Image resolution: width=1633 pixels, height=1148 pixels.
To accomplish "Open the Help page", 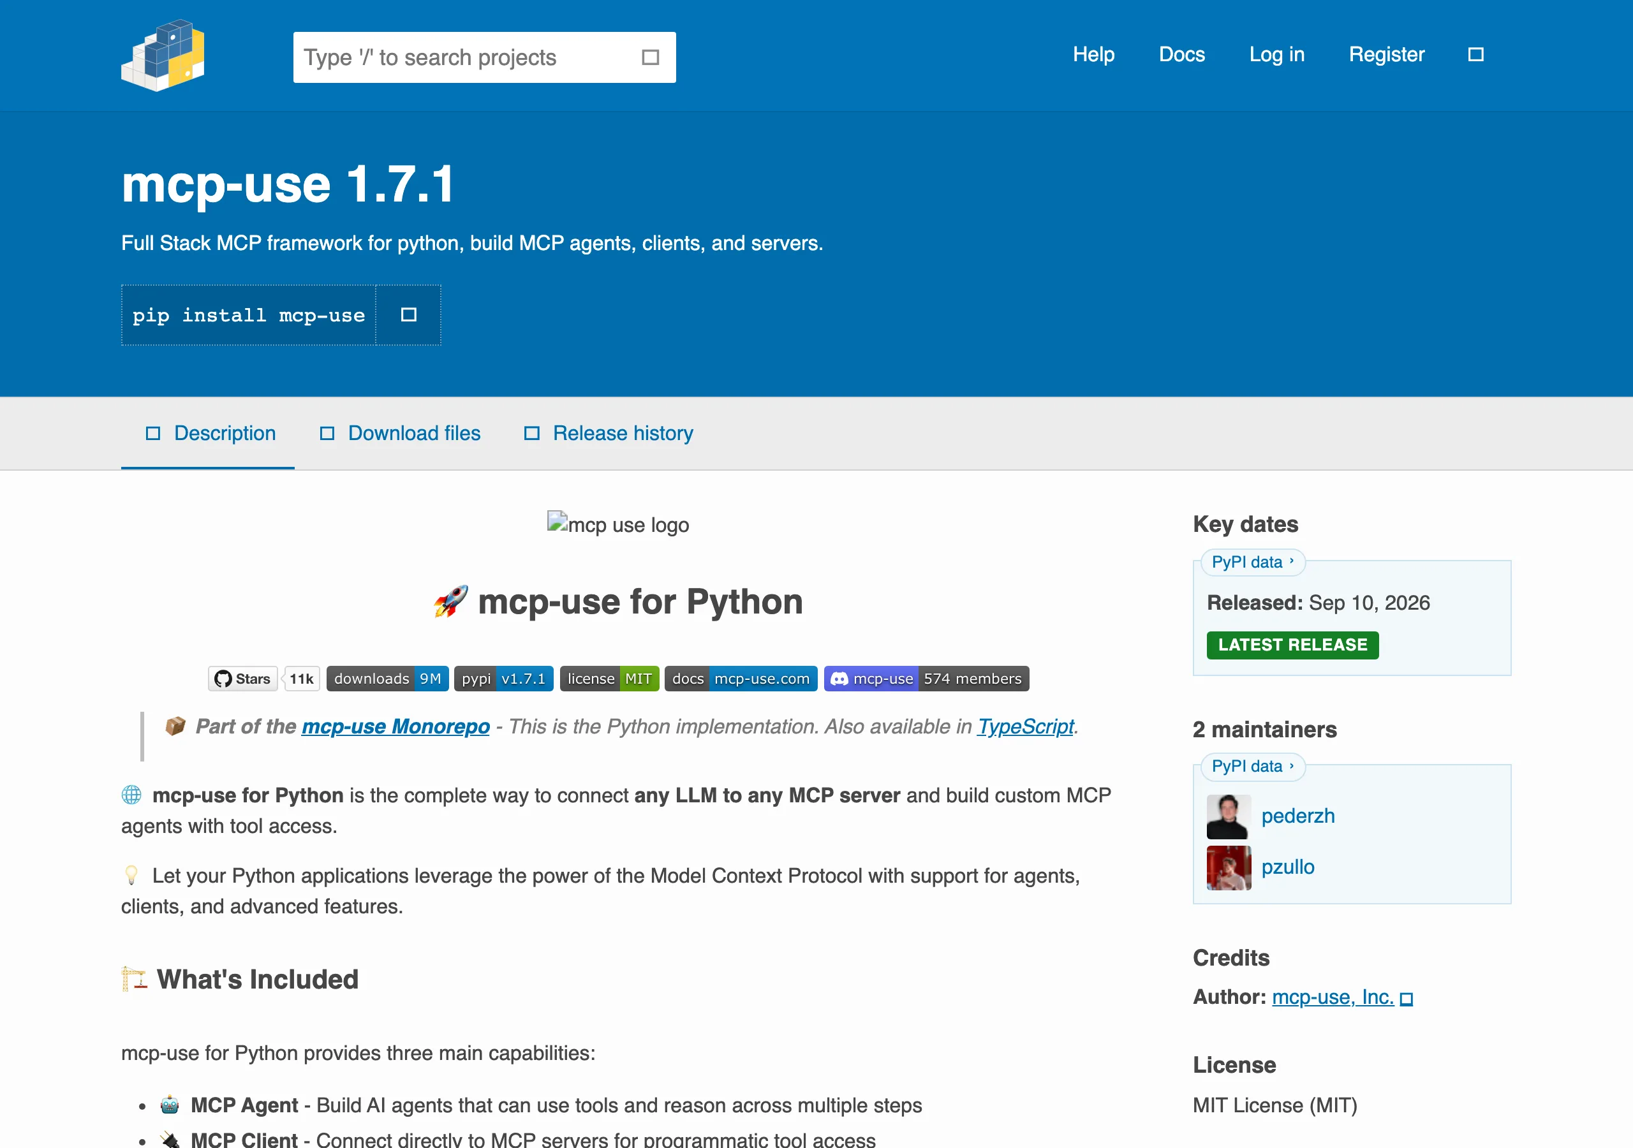I will 1093,55.
